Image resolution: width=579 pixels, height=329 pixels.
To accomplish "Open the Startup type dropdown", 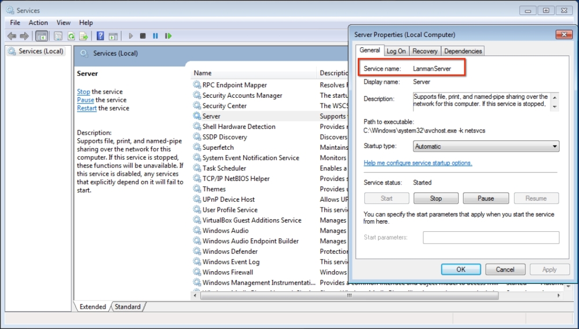I will 486,146.
